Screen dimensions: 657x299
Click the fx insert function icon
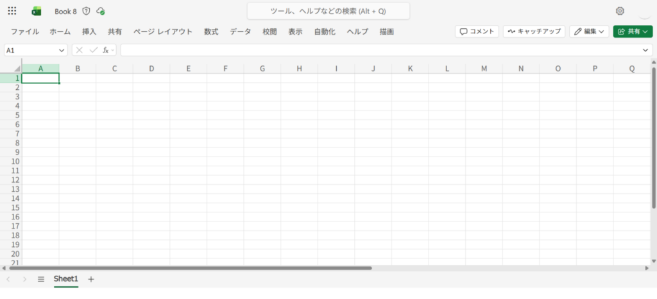(106, 50)
